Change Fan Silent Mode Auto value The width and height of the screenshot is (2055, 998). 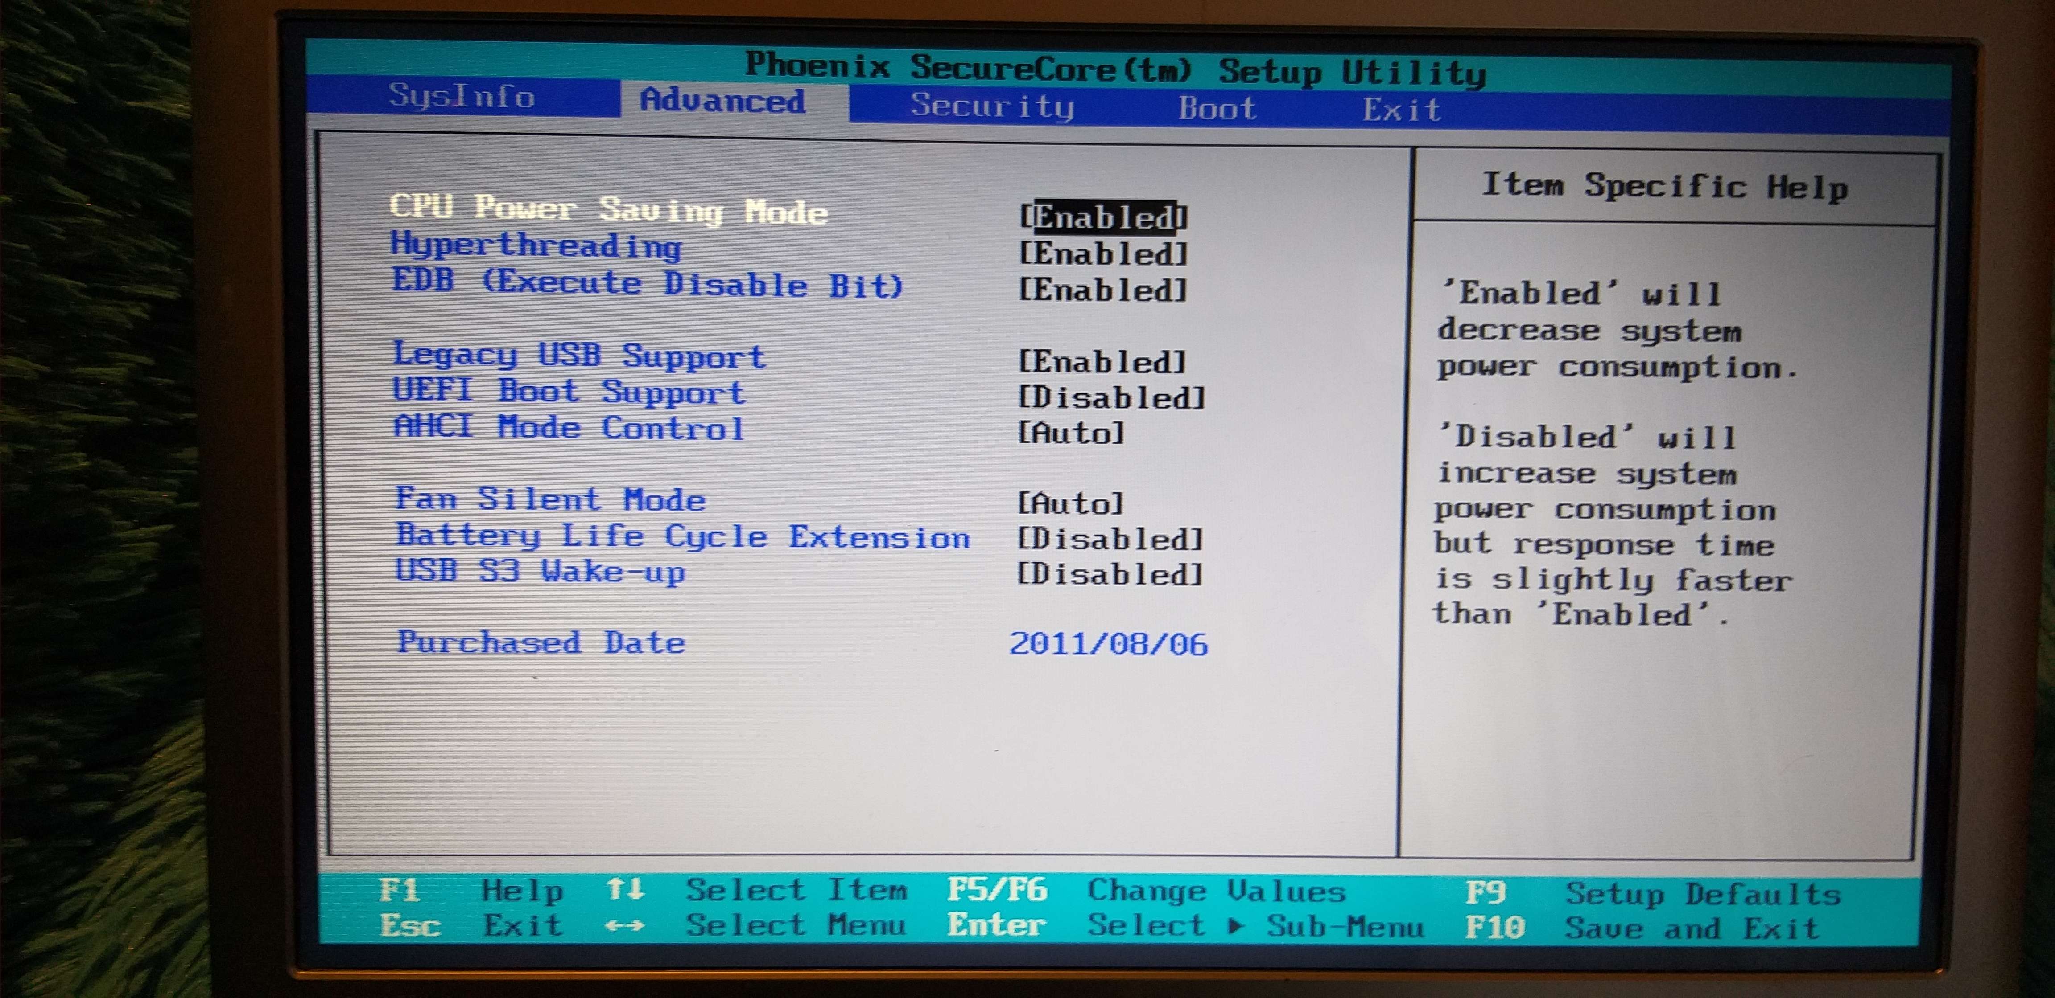1071,503
